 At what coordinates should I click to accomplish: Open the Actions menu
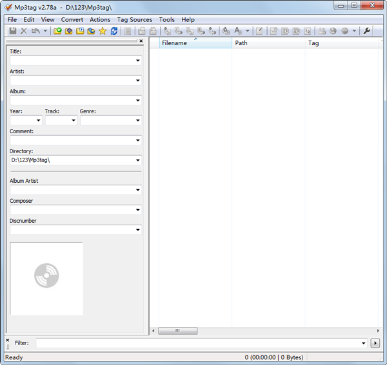click(x=100, y=20)
